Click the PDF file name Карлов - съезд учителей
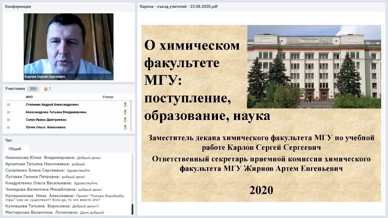 click(179, 6)
